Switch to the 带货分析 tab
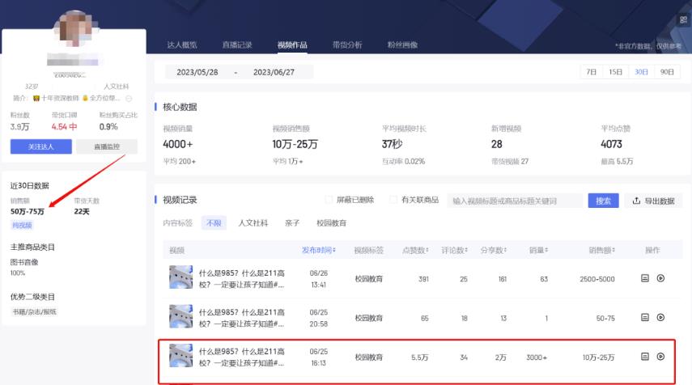The width and height of the screenshot is (692, 385). pyautogui.click(x=347, y=44)
